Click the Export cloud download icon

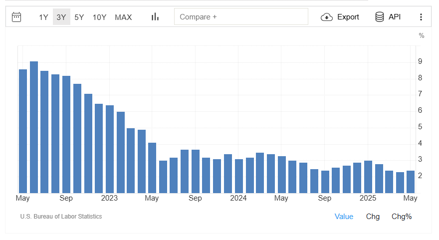point(327,17)
